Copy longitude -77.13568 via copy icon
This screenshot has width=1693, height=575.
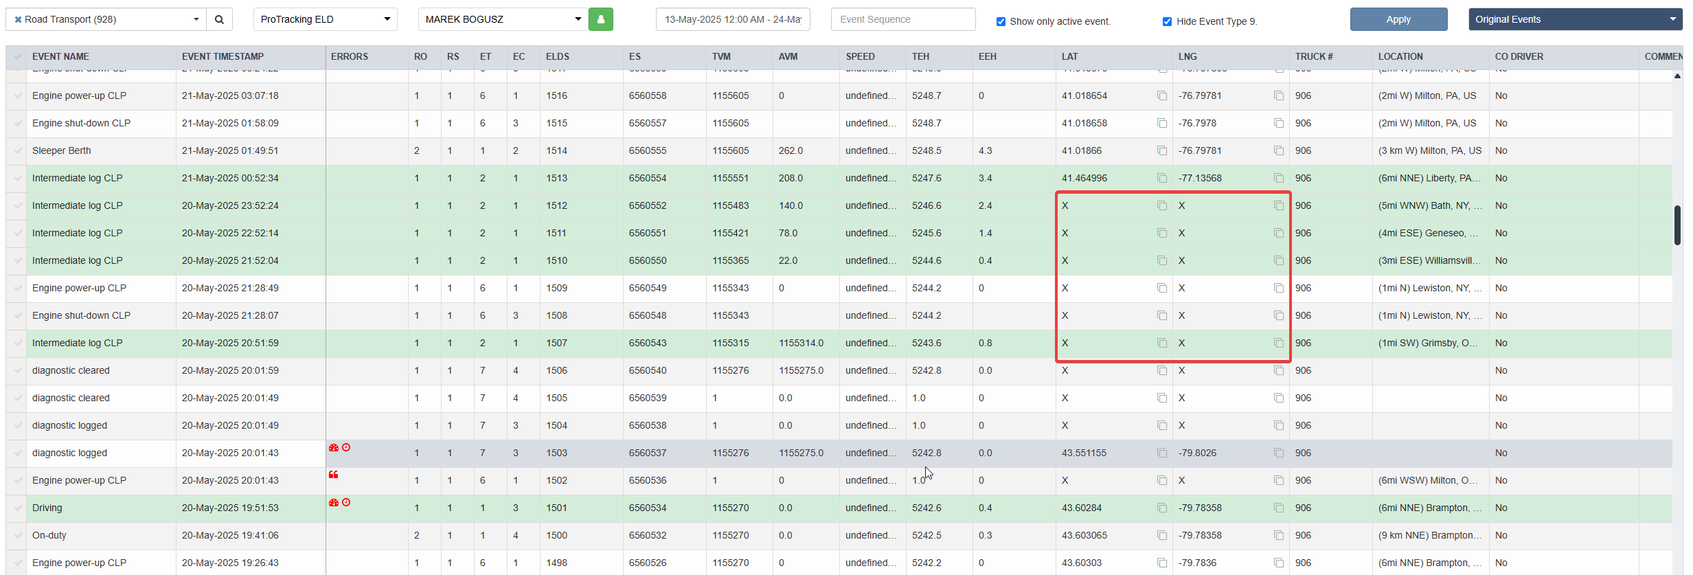1278,178
